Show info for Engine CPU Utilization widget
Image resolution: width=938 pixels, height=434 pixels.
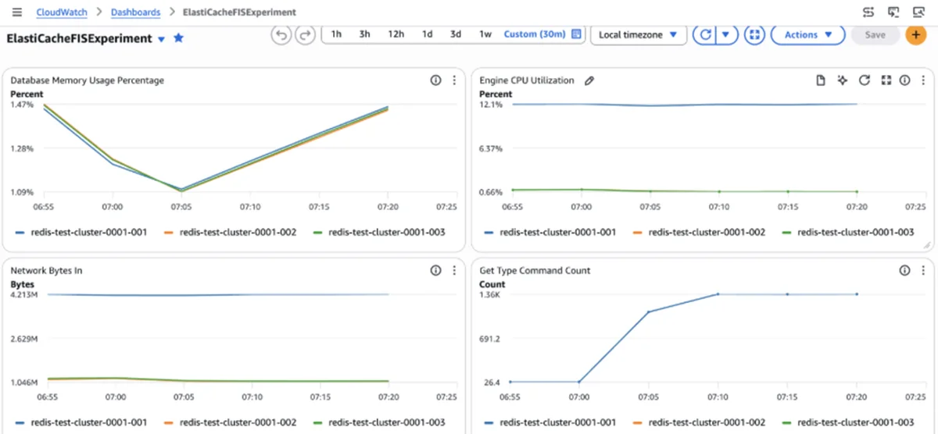(x=905, y=80)
